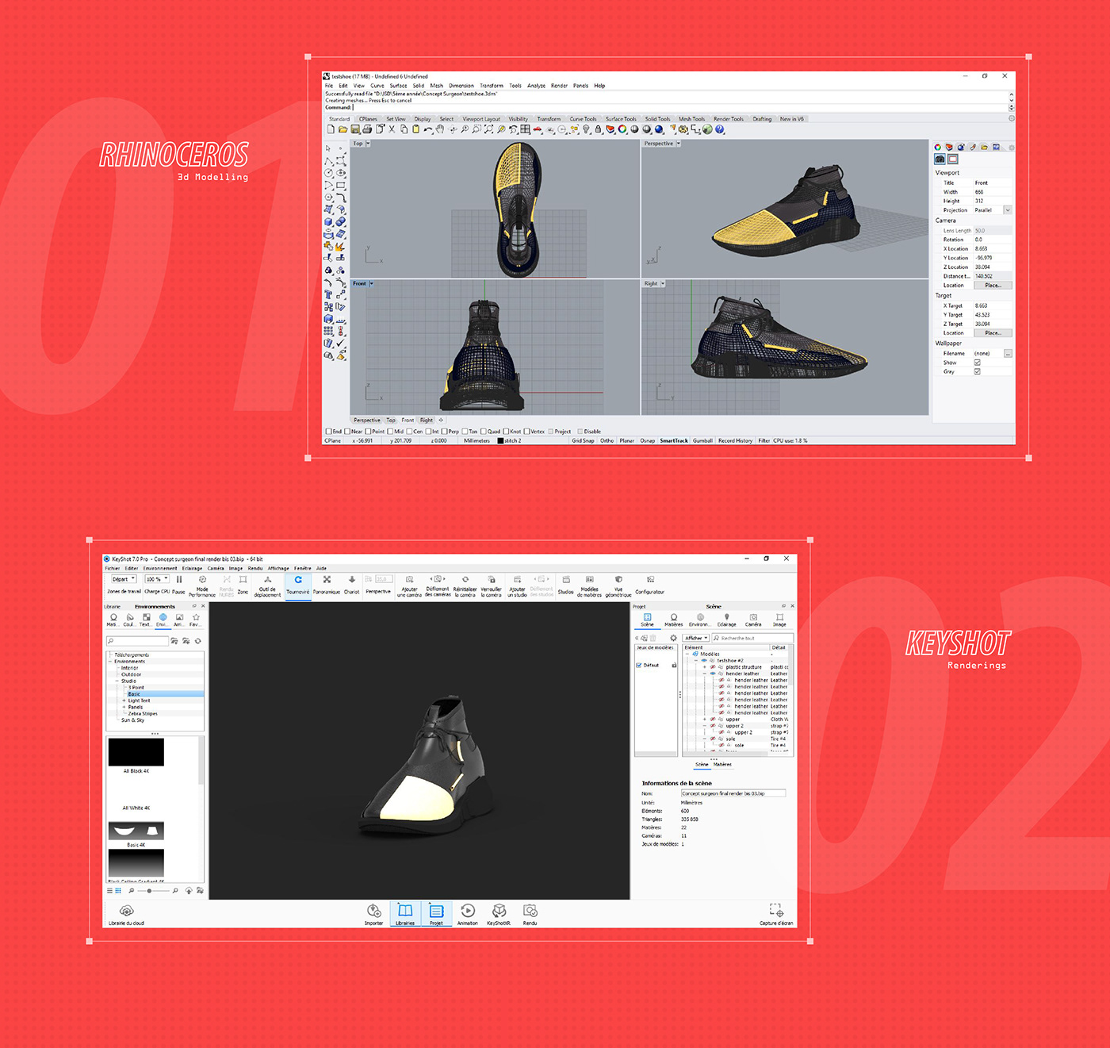Uncheck the Défaut model set checkbox
Image resolution: width=1110 pixels, height=1048 pixels.
pyautogui.click(x=639, y=665)
